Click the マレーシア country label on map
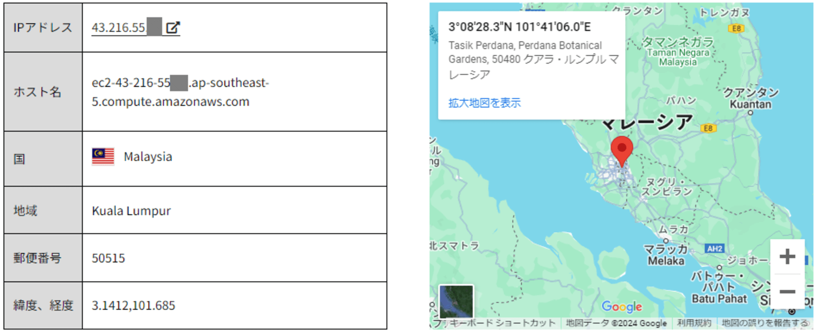 [647, 122]
